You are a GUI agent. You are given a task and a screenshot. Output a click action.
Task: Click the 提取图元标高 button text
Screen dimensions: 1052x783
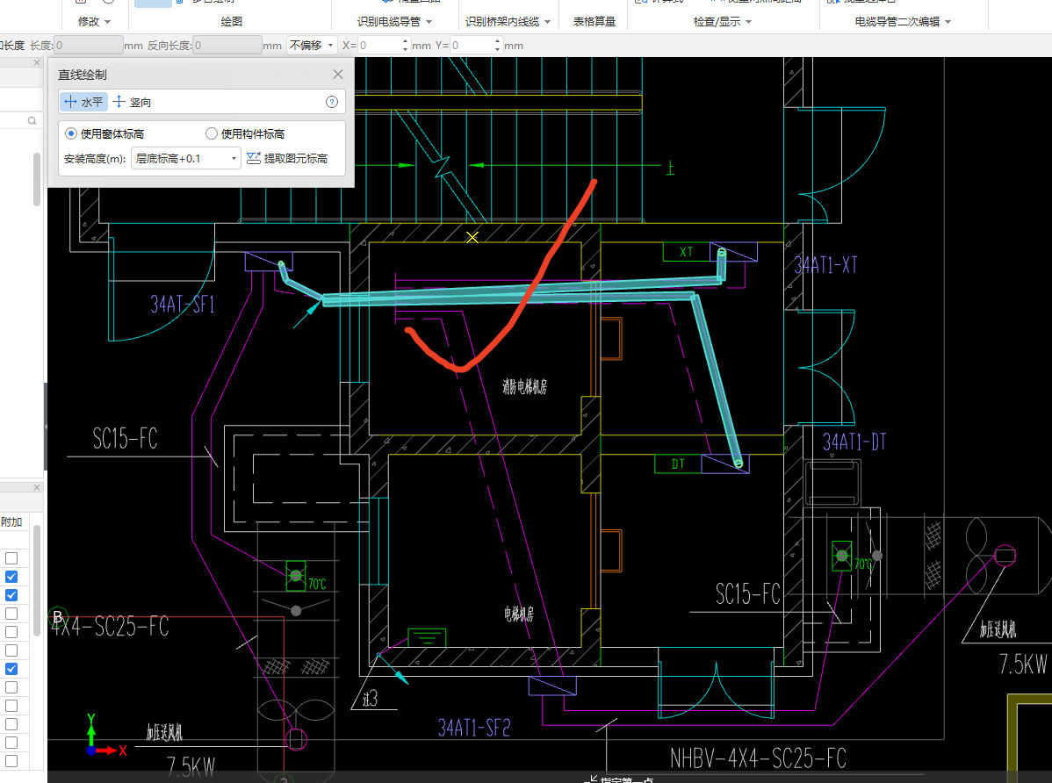coord(295,158)
